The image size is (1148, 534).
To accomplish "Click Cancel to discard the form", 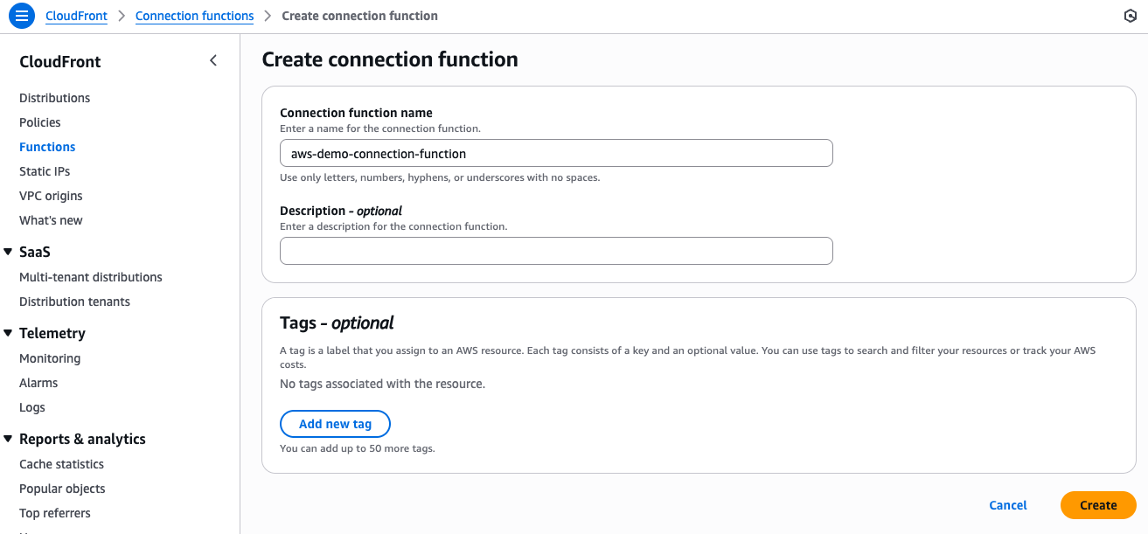I will point(1007,505).
